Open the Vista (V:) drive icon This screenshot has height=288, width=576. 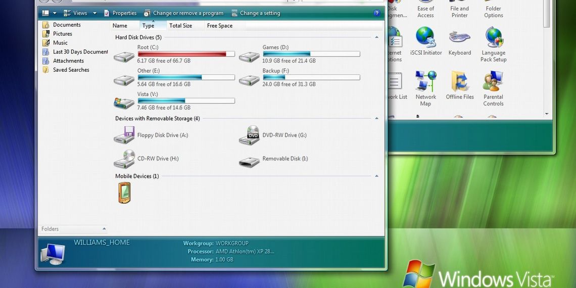tap(124, 103)
